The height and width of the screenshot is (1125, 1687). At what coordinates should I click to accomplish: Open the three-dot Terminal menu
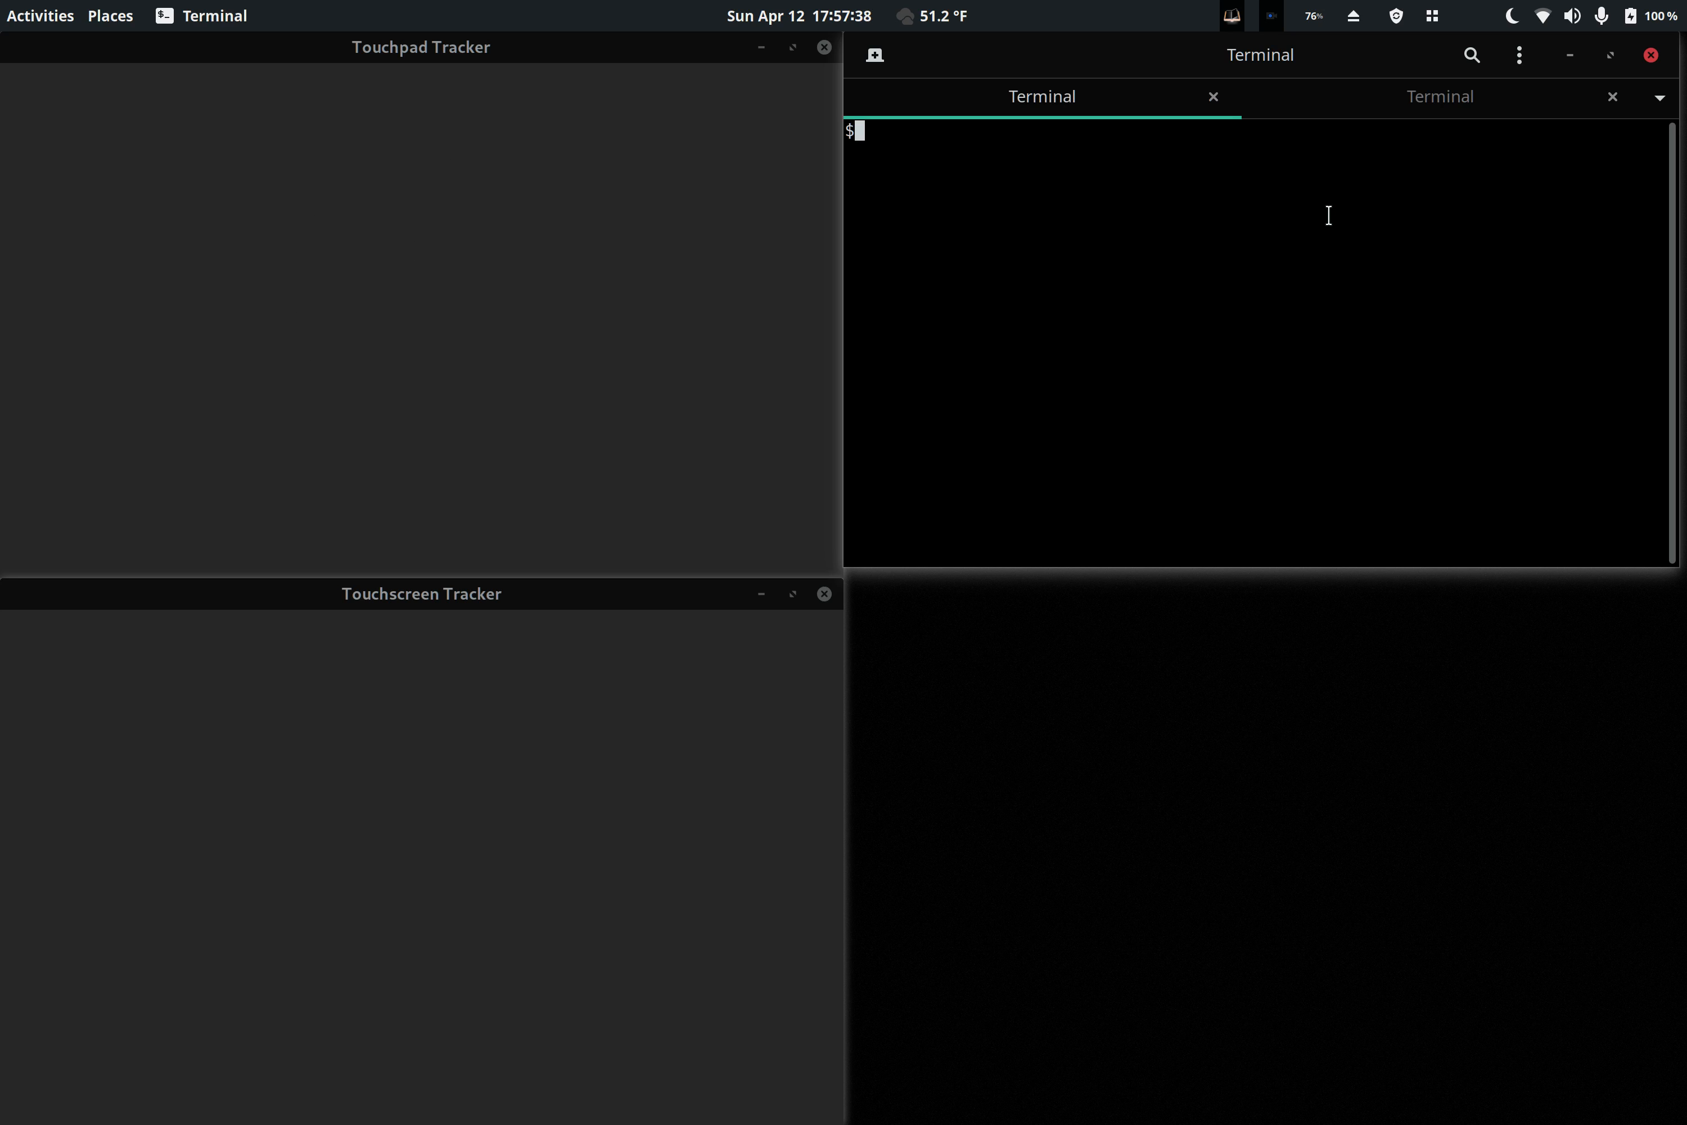pos(1518,55)
